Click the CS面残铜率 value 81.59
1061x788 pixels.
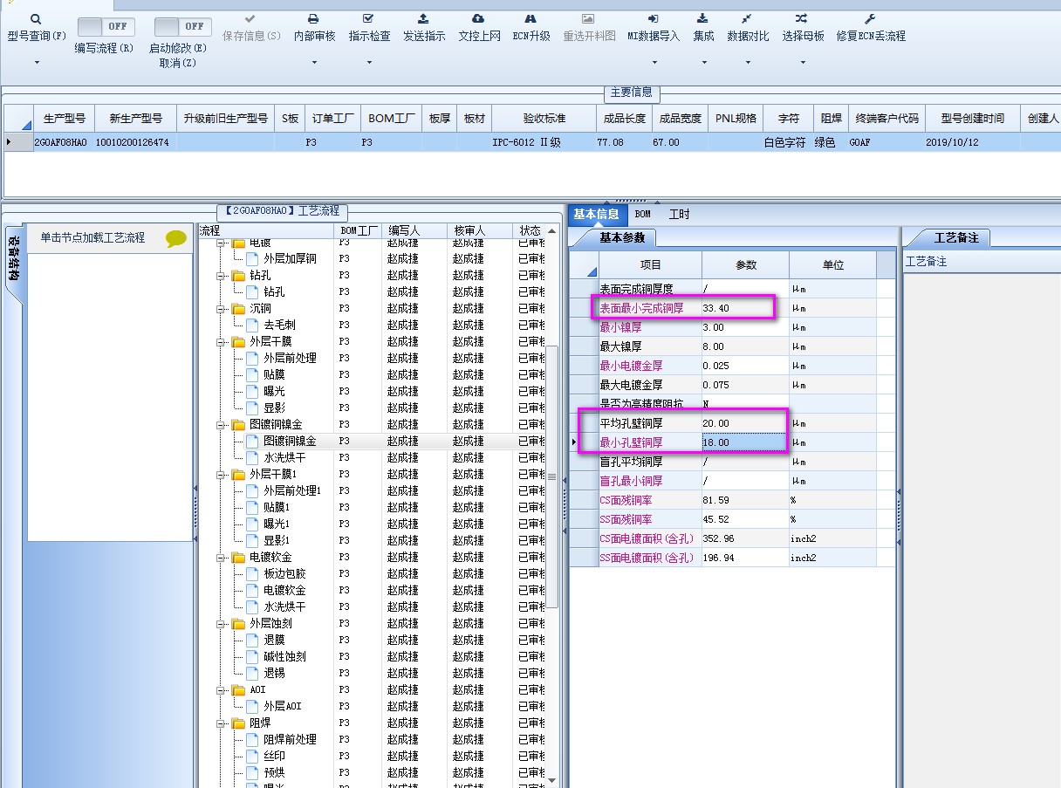click(x=745, y=500)
